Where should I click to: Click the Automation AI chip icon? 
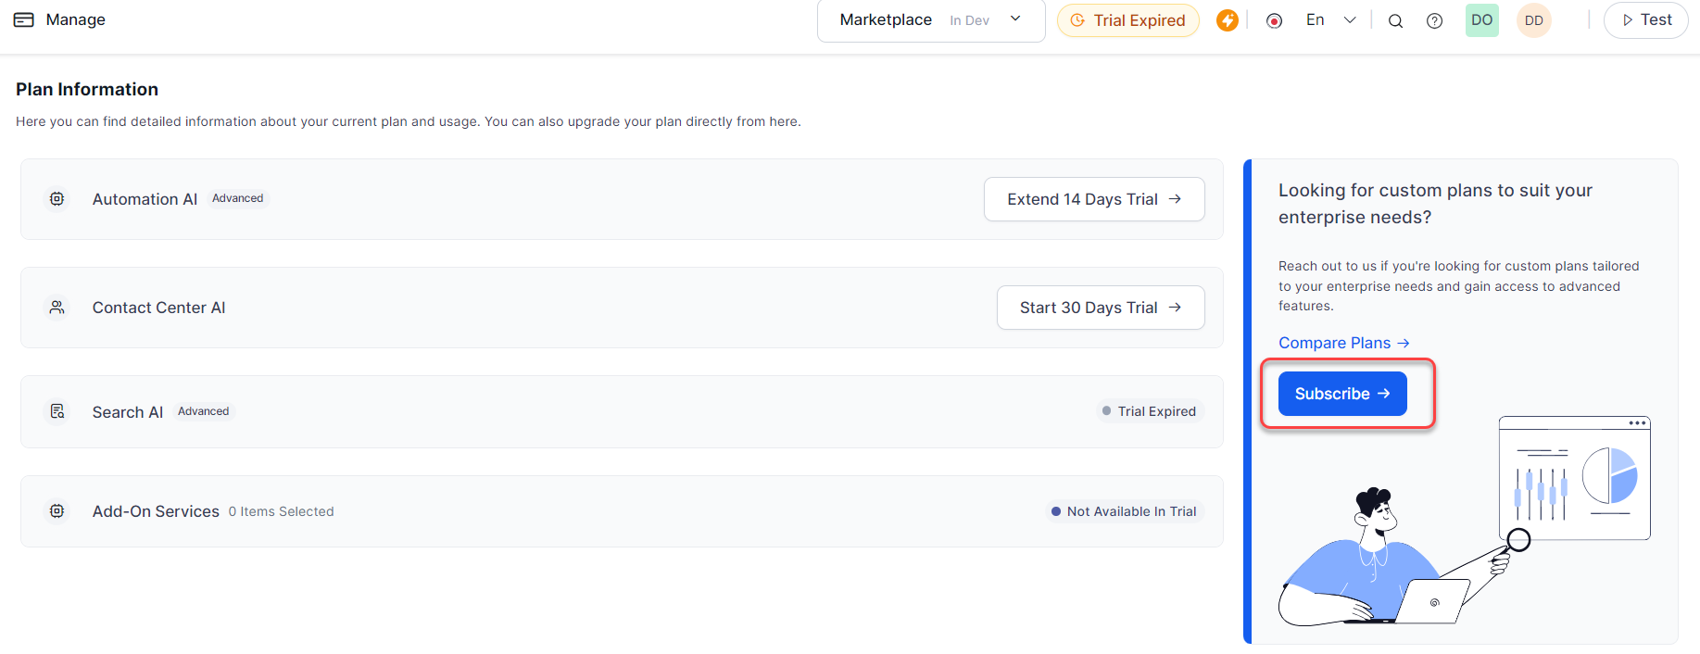coord(57,199)
